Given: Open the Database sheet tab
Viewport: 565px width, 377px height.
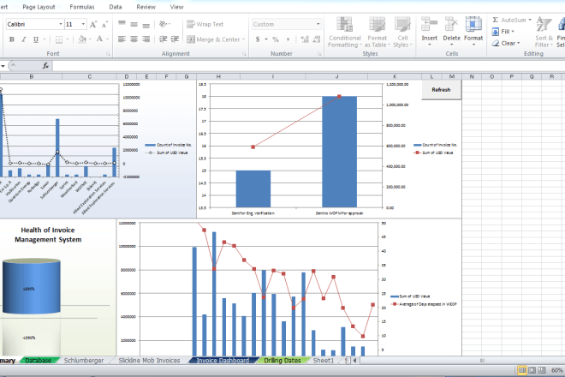Looking at the screenshot, I should 38,361.
